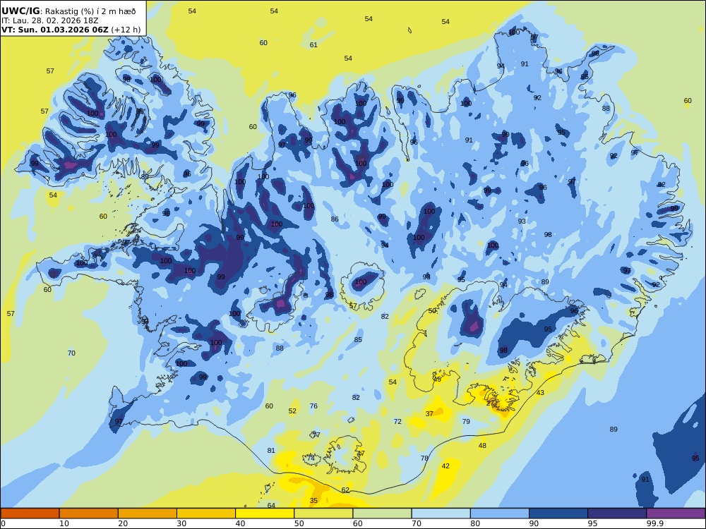Click the 95–99.9 indigo legend swatch
The height and width of the screenshot is (529, 706).
pos(617,513)
